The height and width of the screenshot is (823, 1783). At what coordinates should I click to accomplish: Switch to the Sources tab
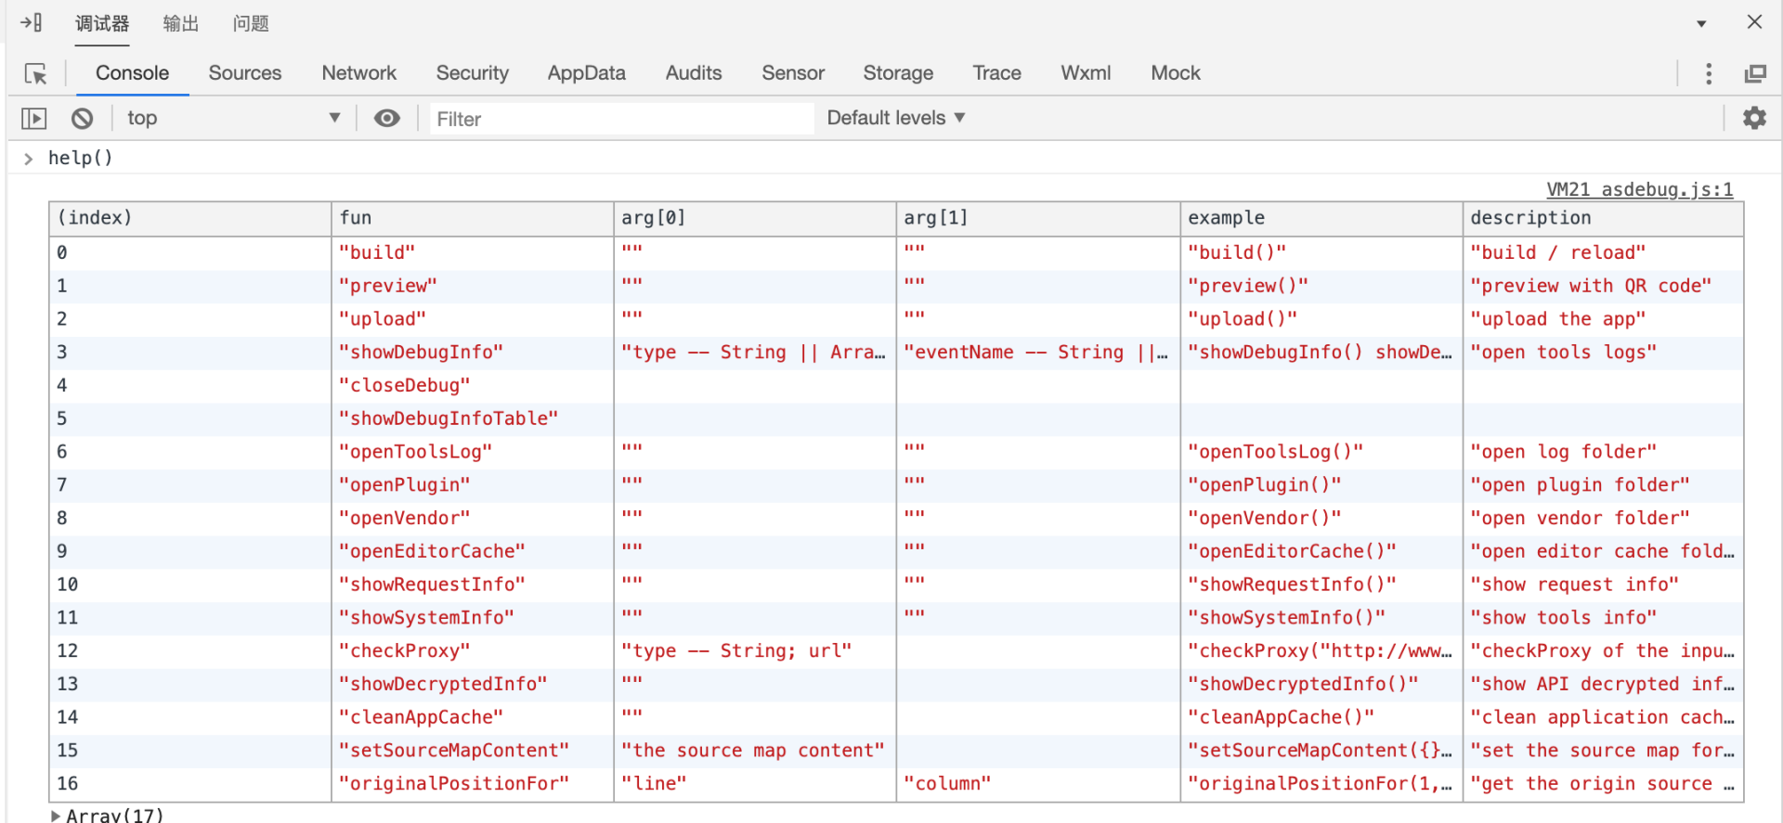[x=244, y=73]
